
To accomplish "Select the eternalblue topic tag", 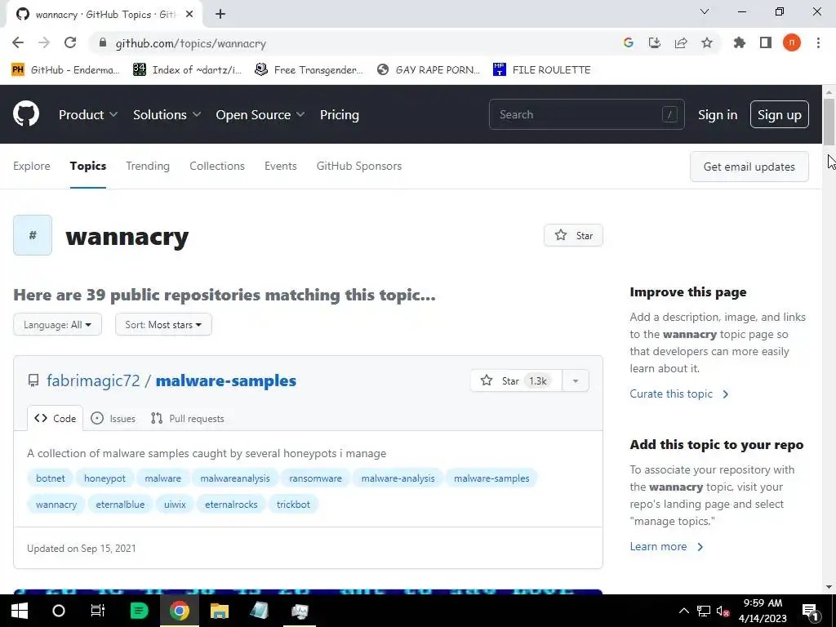I will pos(120,505).
